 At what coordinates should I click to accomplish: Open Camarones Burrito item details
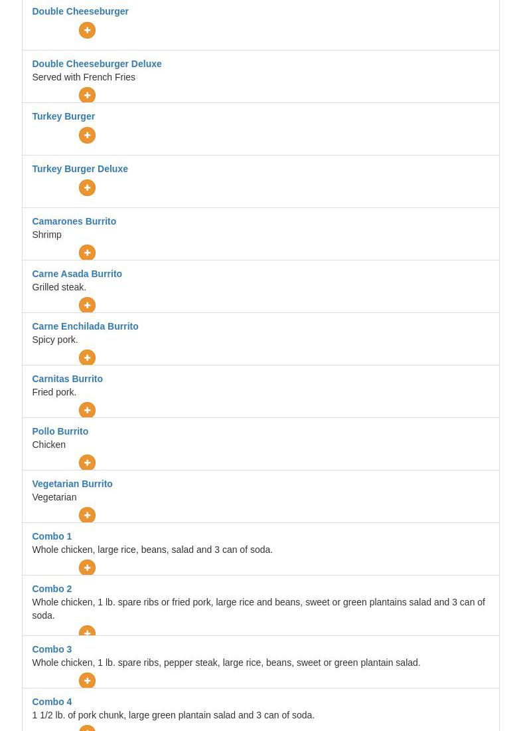[x=74, y=221]
